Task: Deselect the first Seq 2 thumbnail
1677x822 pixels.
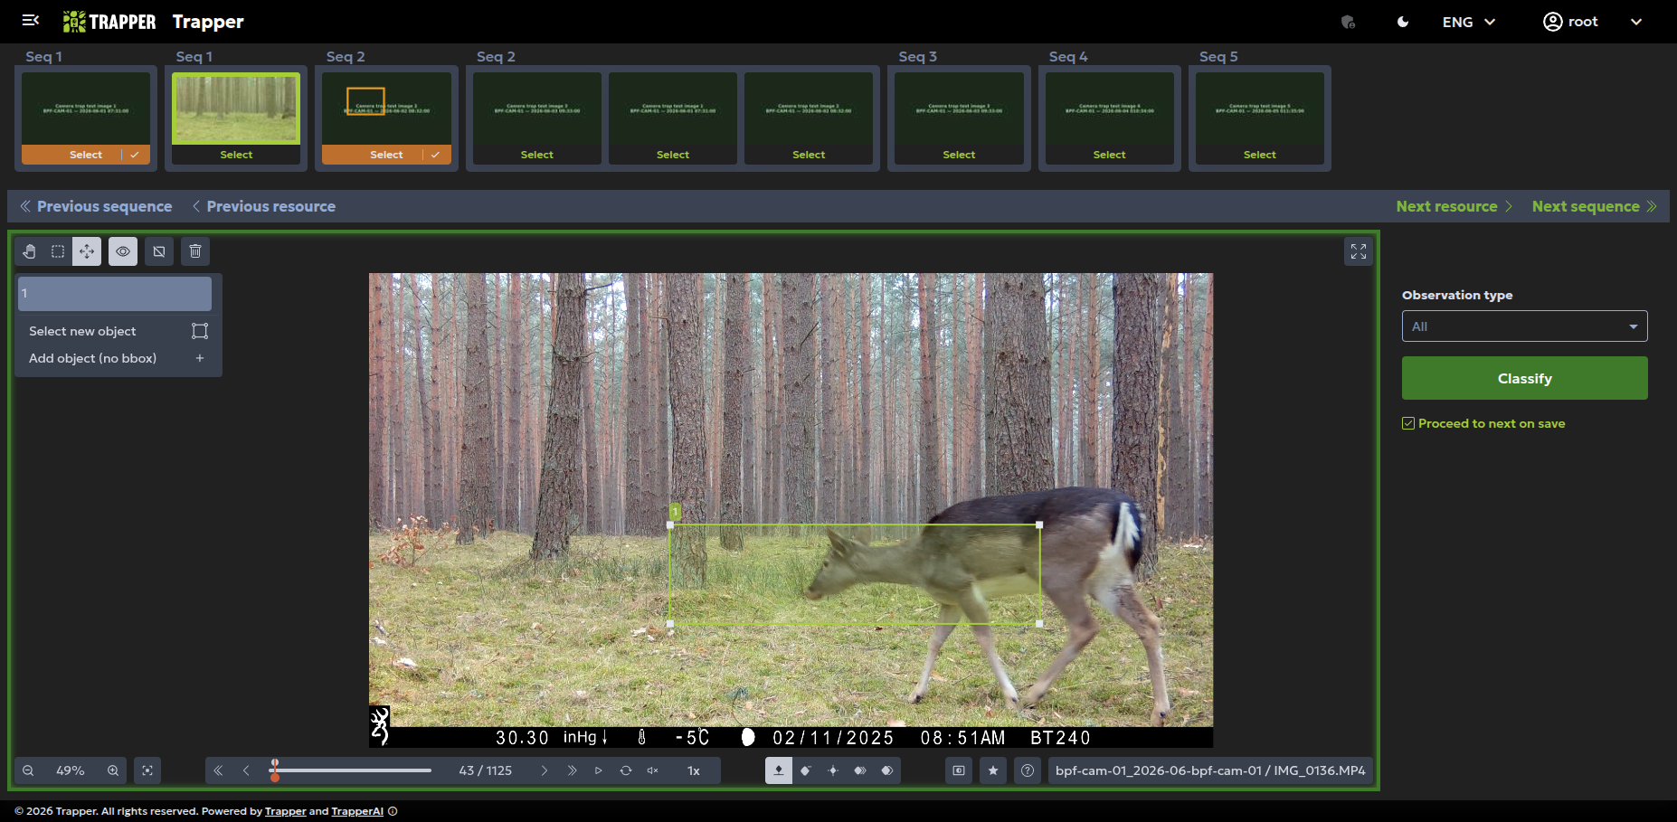Action: click(x=386, y=155)
